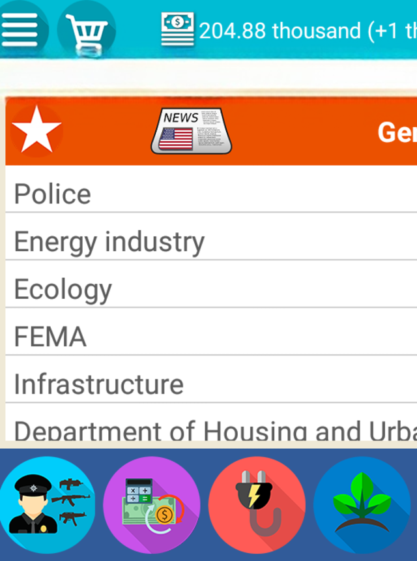Screen dimensions: 417x561
Task: Open the FEMA list entry
Action: 50,337
